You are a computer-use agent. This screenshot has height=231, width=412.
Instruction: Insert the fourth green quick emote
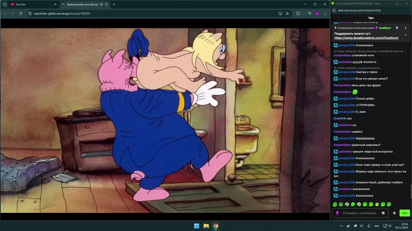[353, 204]
